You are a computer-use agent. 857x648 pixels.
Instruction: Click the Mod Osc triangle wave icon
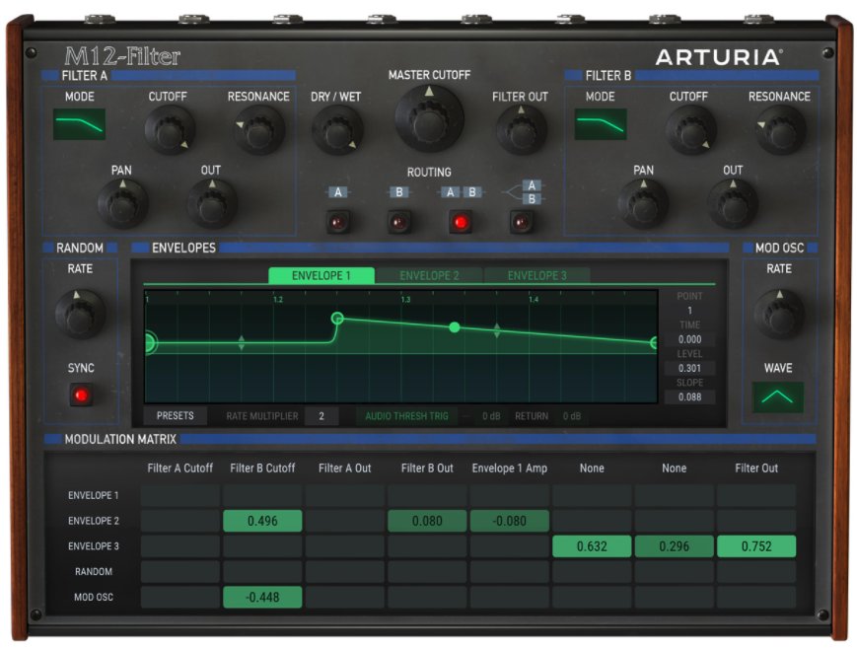(x=778, y=397)
